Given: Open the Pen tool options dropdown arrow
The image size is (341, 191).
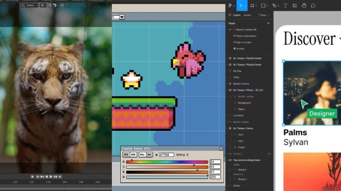Looking at the screenshot, I should pos(278,6).
